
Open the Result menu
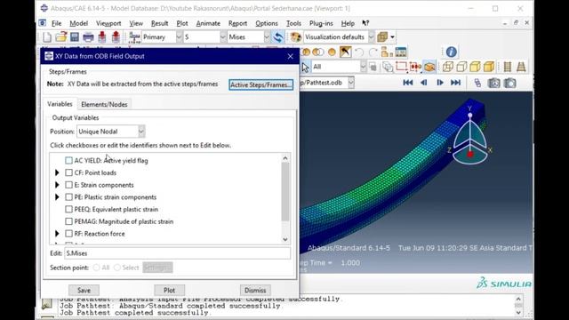click(x=159, y=23)
